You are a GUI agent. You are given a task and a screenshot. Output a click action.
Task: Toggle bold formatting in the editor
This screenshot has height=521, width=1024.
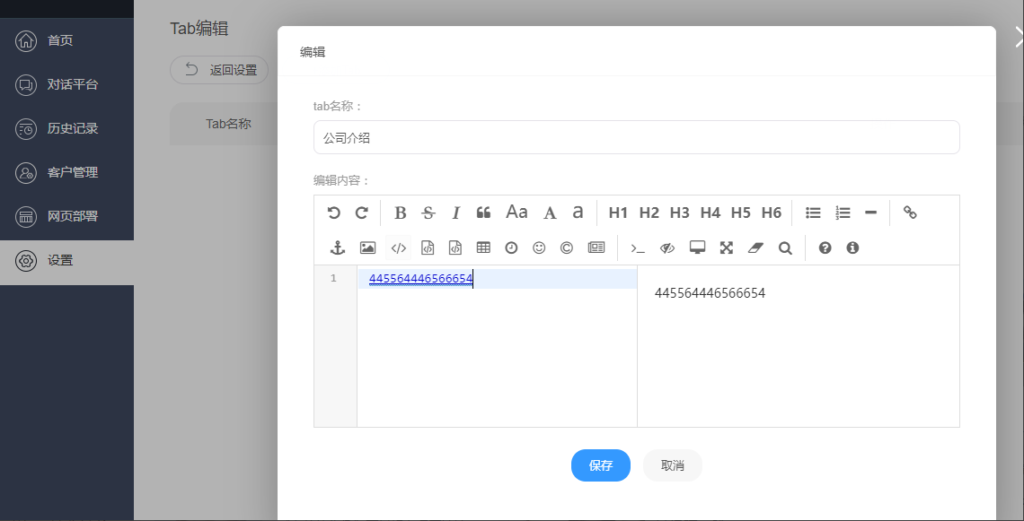pos(401,213)
